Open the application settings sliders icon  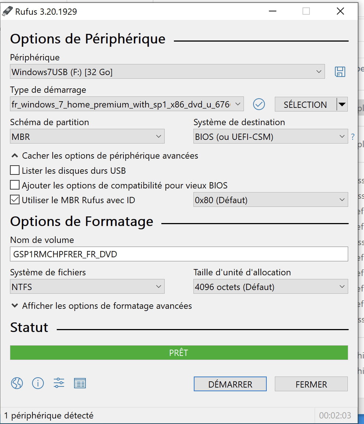coord(59,384)
